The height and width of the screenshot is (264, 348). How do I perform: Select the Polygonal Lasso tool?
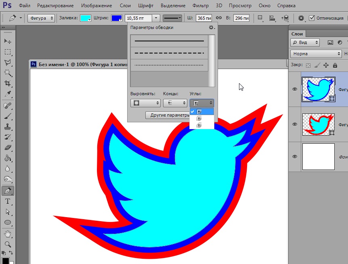click(x=8, y=63)
